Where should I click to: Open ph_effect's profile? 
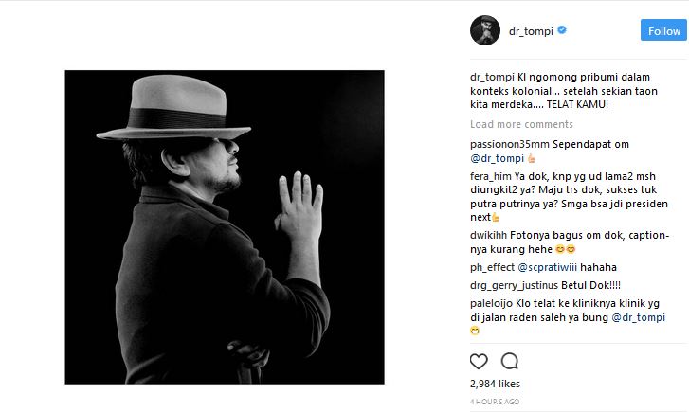coord(492,267)
